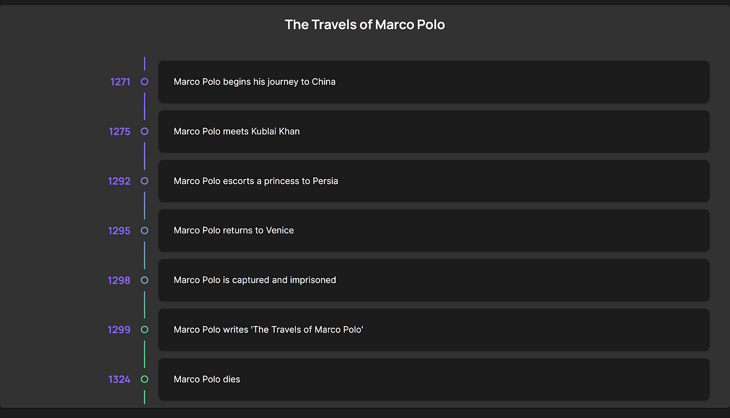
Task: Click the timeline dot next to 1275
Action: 144,131
